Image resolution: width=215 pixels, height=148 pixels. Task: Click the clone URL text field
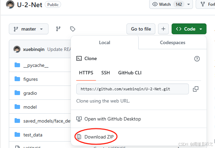(133, 89)
